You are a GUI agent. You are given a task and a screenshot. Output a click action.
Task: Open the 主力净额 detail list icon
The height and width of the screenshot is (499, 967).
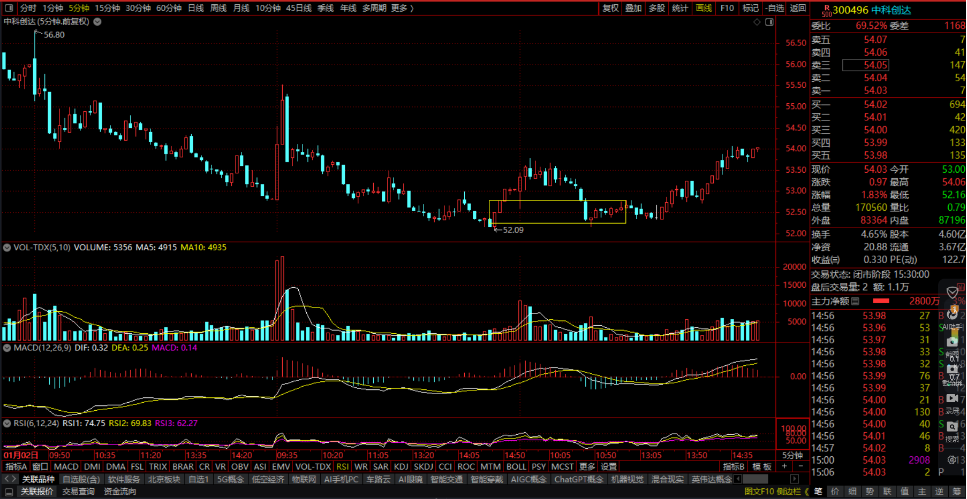855,301
